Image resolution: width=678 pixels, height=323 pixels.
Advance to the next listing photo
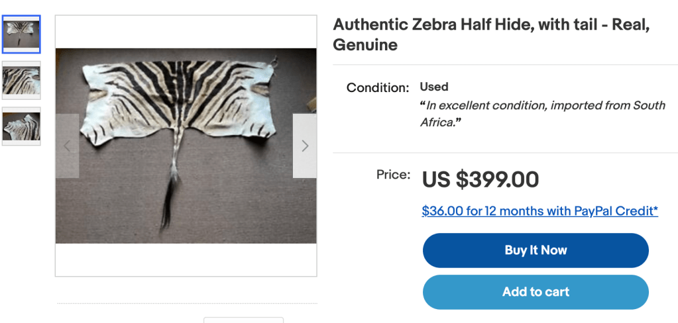coord(304,146)
